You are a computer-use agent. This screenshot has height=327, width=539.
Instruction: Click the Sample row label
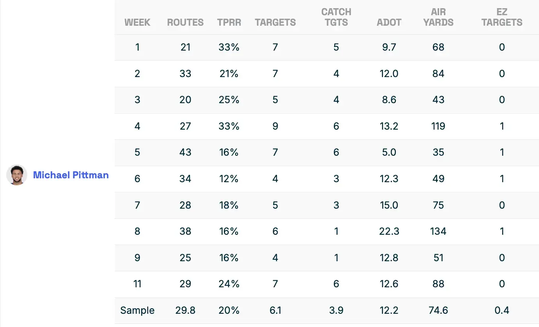pyautogui.click(x=137, y=311)
